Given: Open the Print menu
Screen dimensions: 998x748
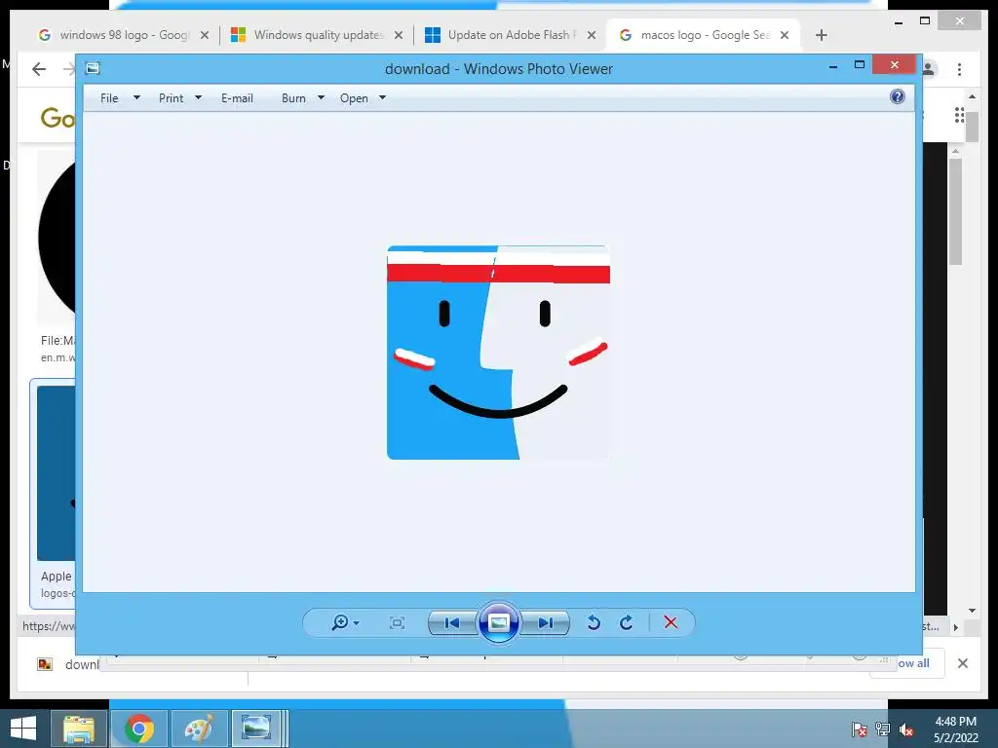Looking at the screenshot, I should [x=171, y=98].
